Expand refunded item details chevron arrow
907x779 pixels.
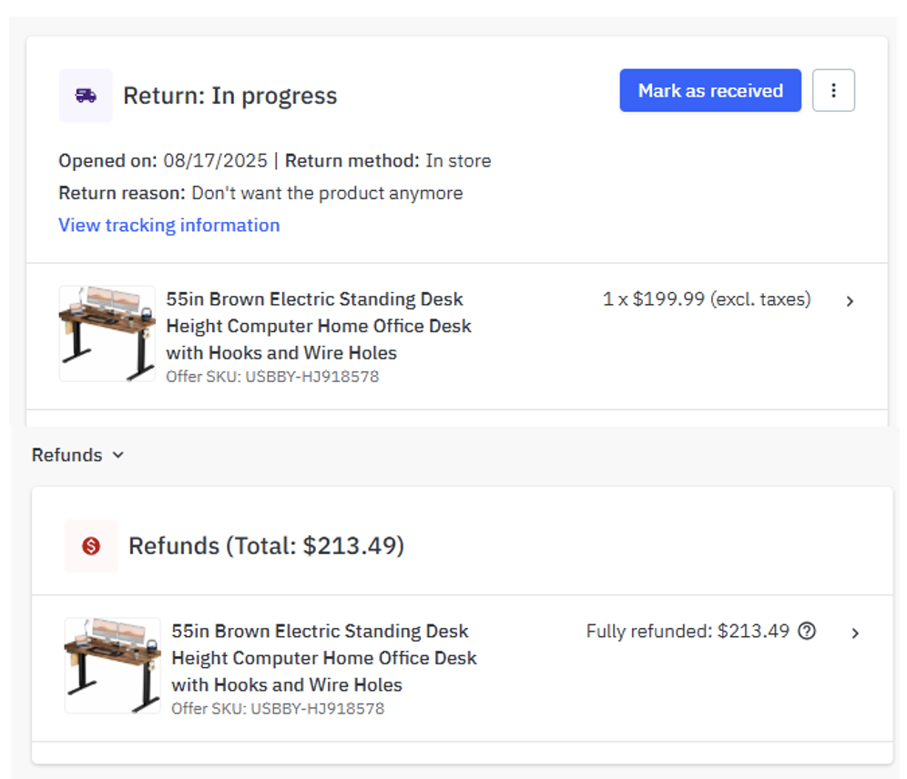(x=855, y=633)
